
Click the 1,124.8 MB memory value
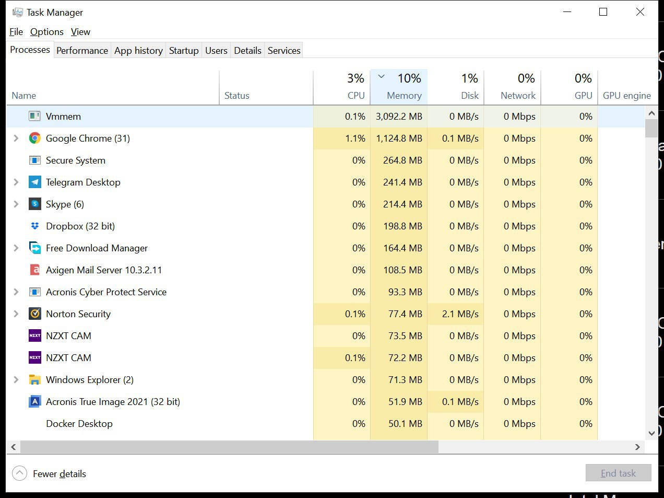399,138
